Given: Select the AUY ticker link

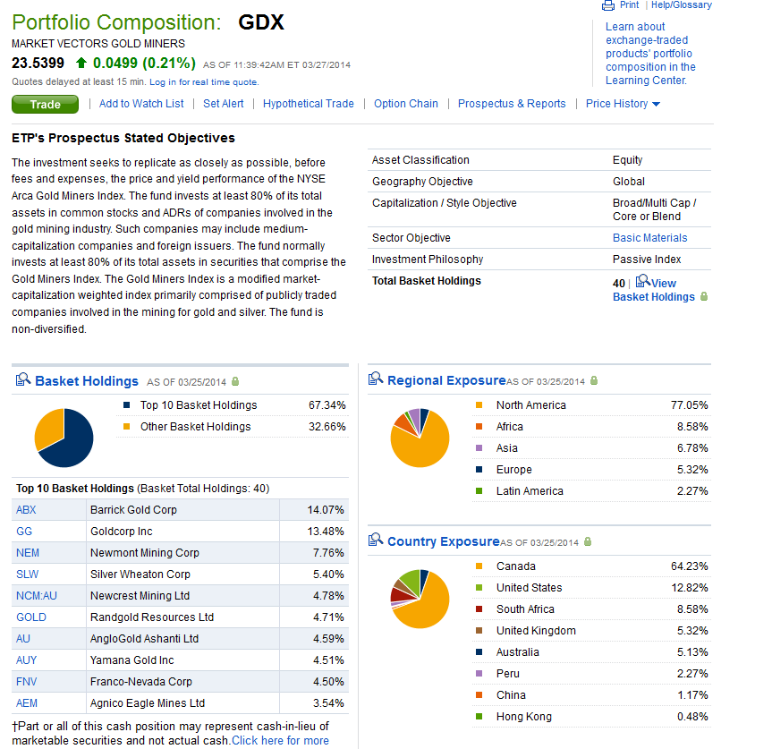Looking at the screenshot, I should coord(27,660).
